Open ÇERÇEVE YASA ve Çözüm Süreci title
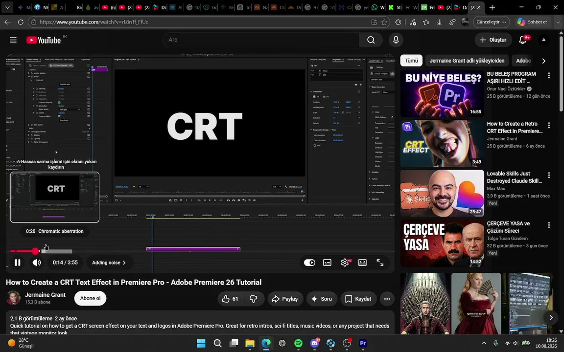This screenshot has height=352, width=564. point(508,227)
